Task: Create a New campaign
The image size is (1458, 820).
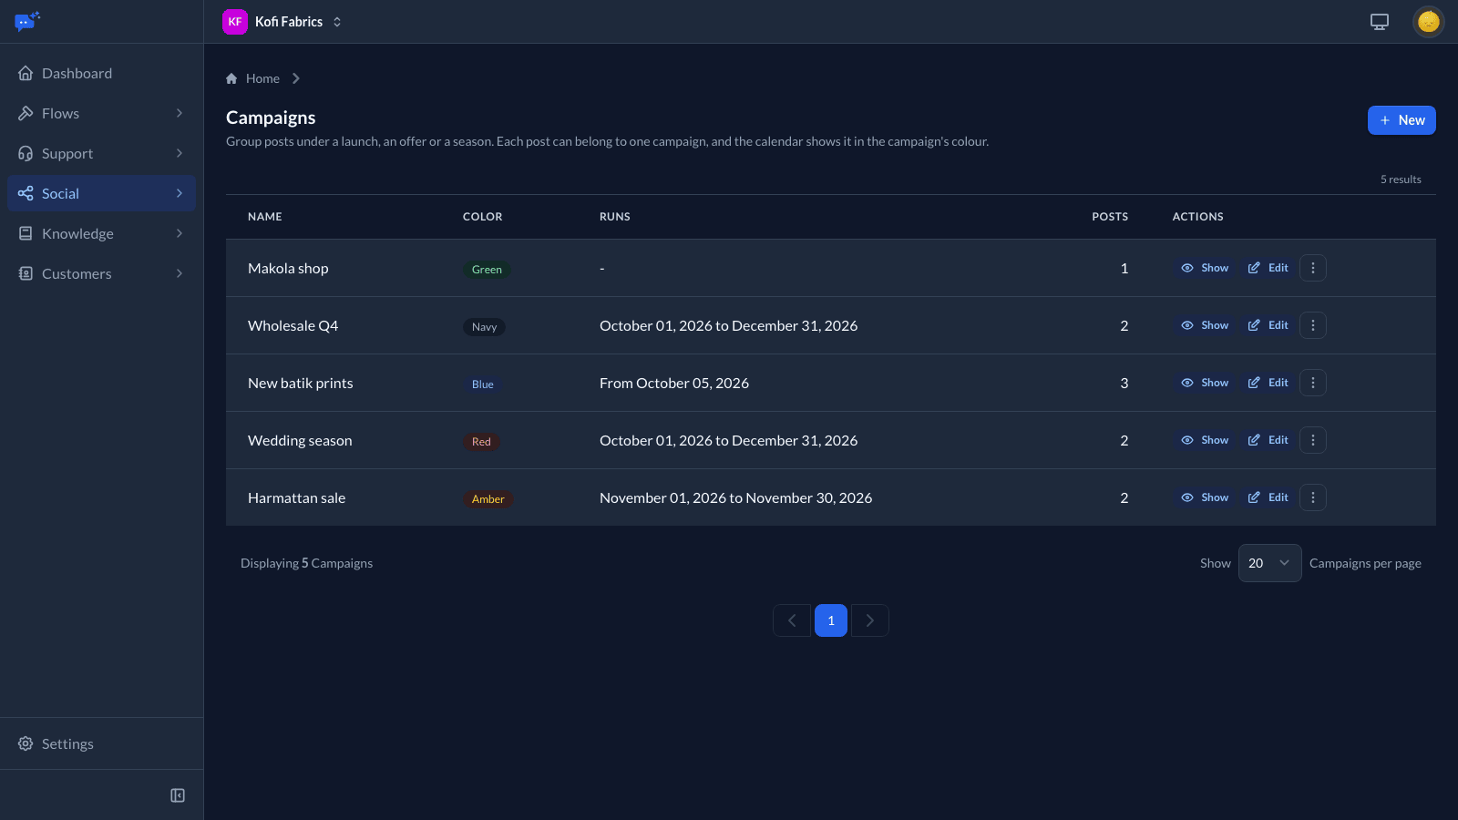Action: (1402, 120)
